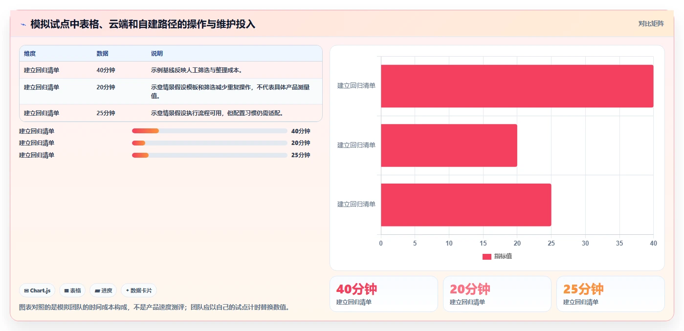Click the x-axis tick label 35
684x331 pixels.
point(619,243)
